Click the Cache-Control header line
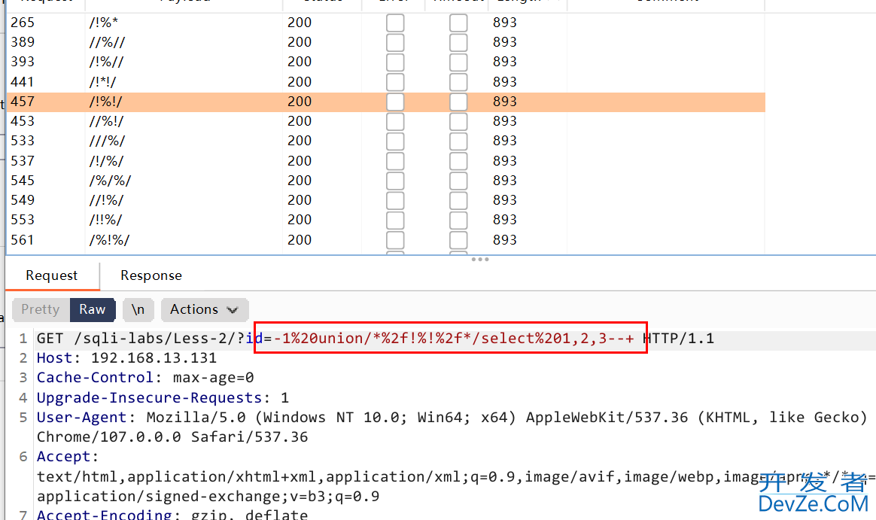The width and height of the screenshot is (876, 520). (x=145, y=378)
